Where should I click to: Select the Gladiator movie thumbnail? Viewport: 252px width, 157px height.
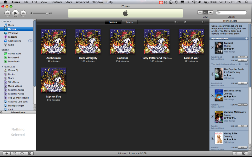122,41
